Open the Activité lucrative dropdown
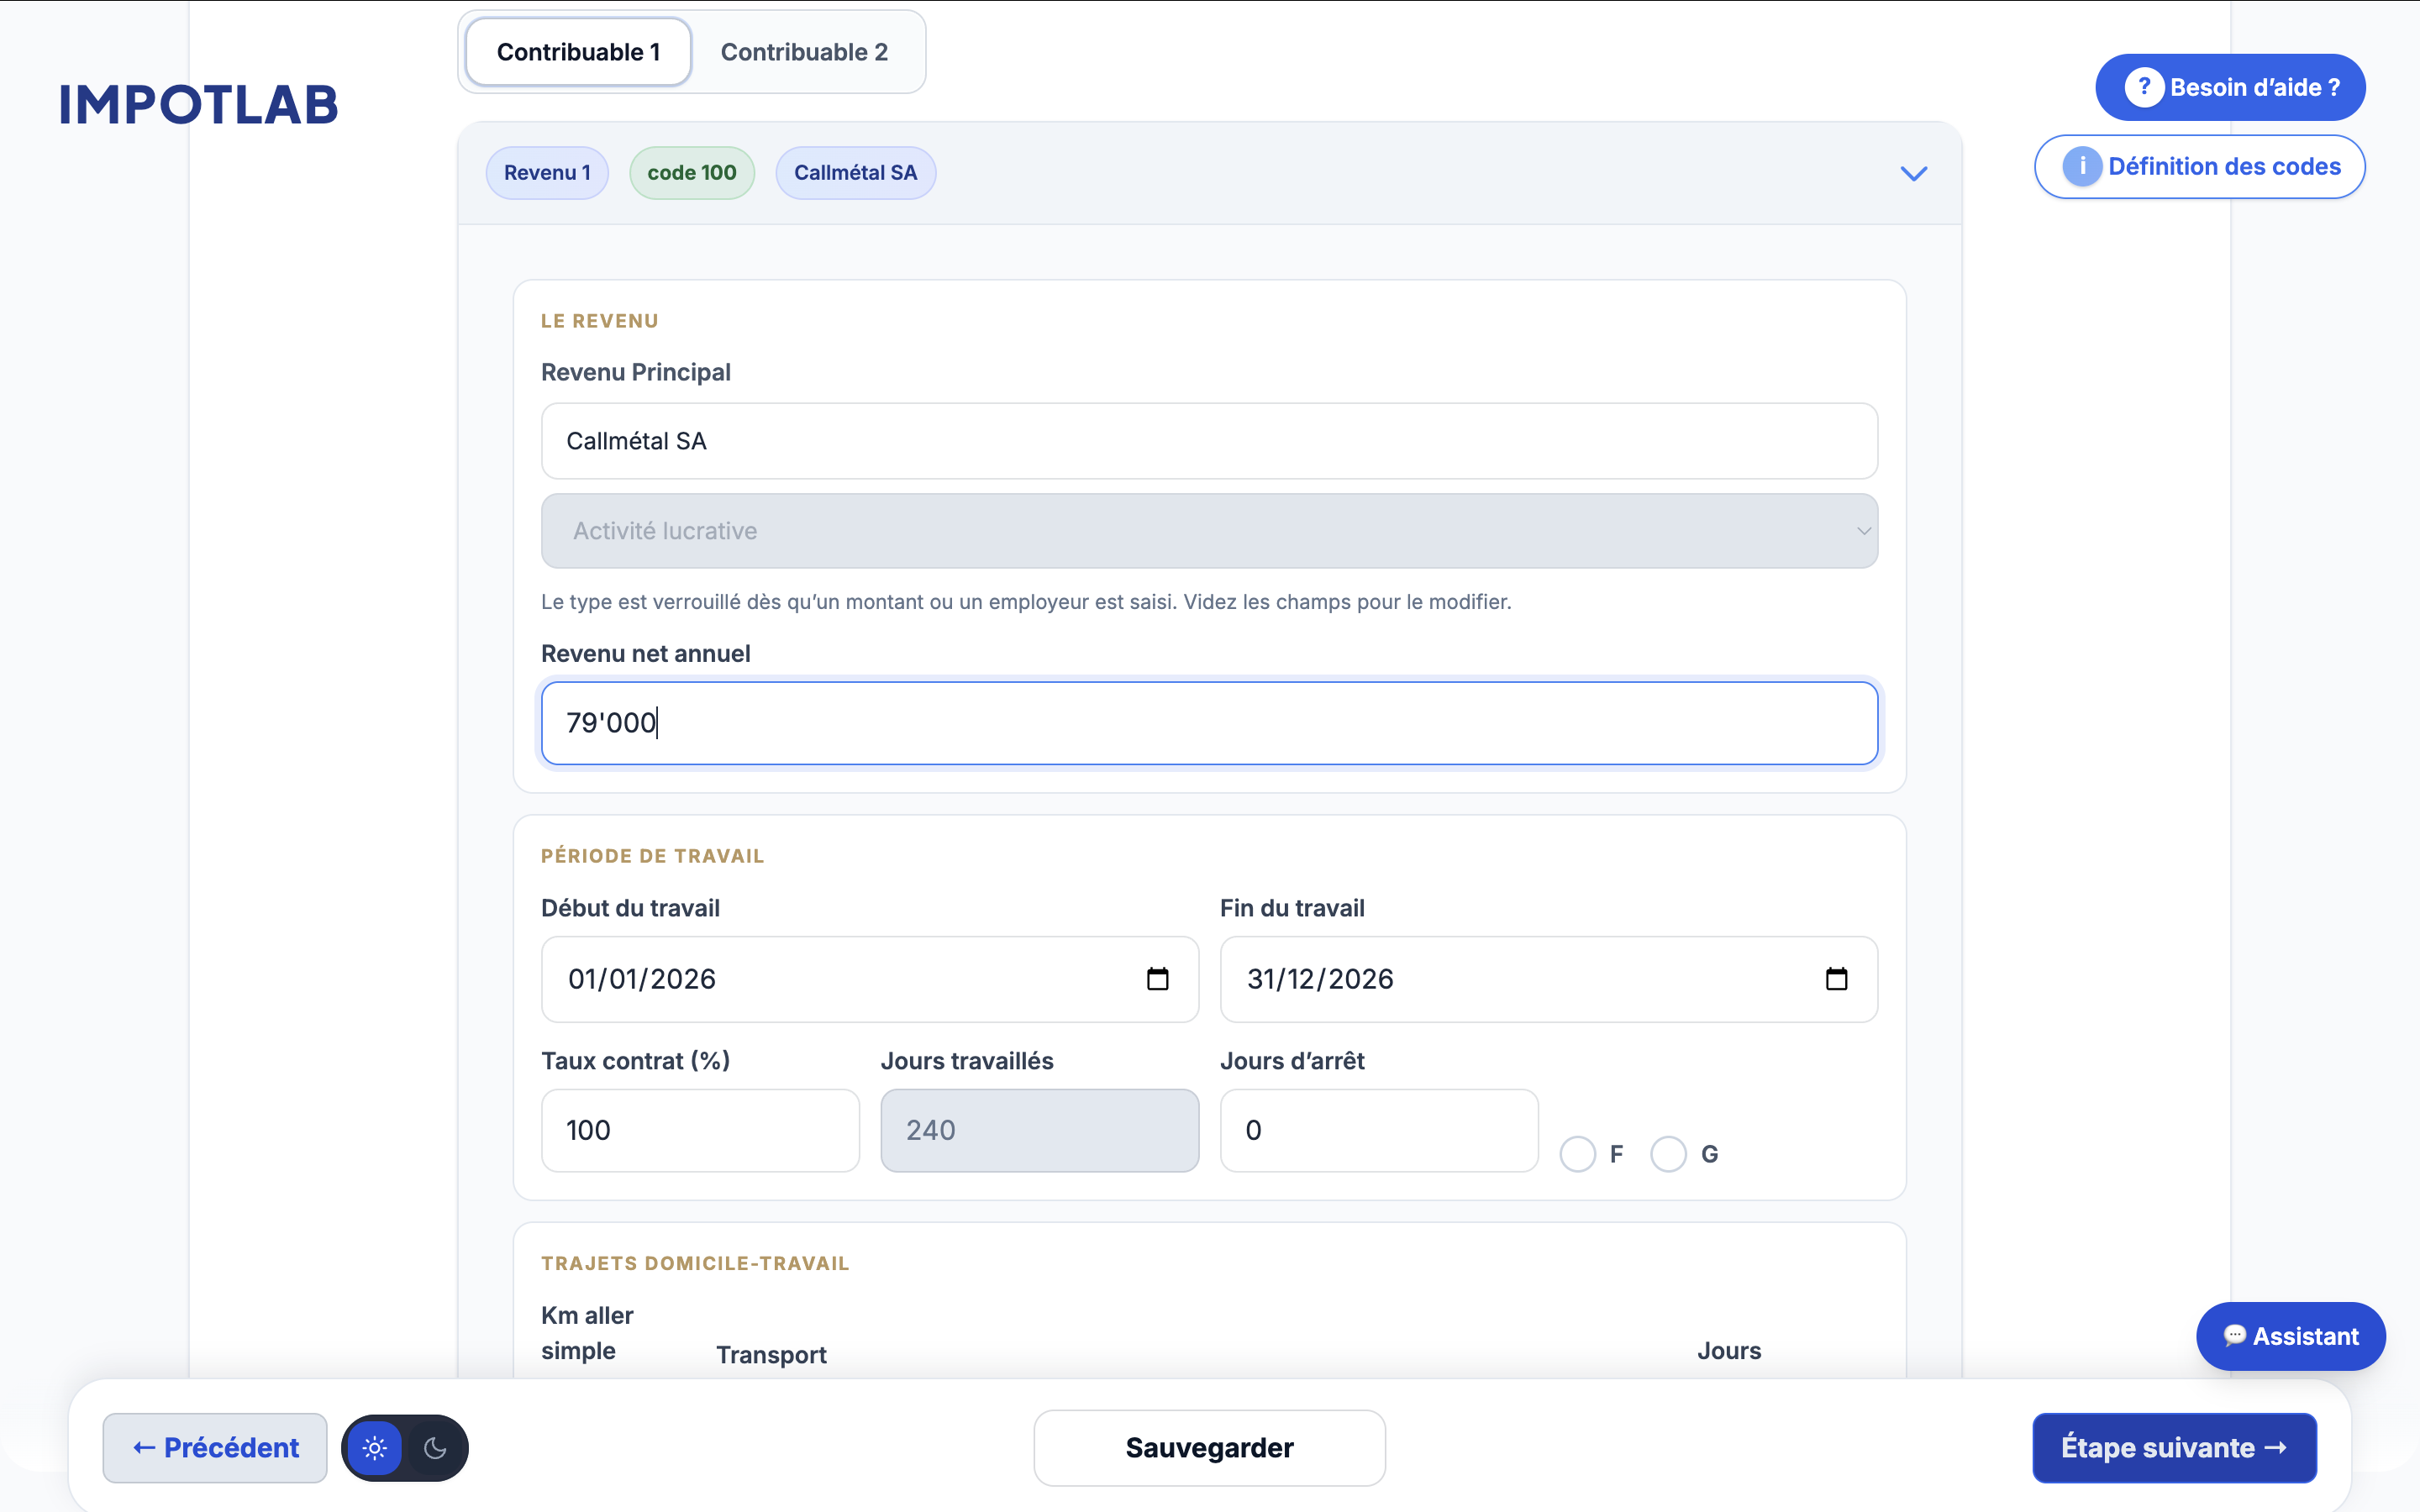Viewport: 2420px width, 1512px height. tap(1209, 531)
